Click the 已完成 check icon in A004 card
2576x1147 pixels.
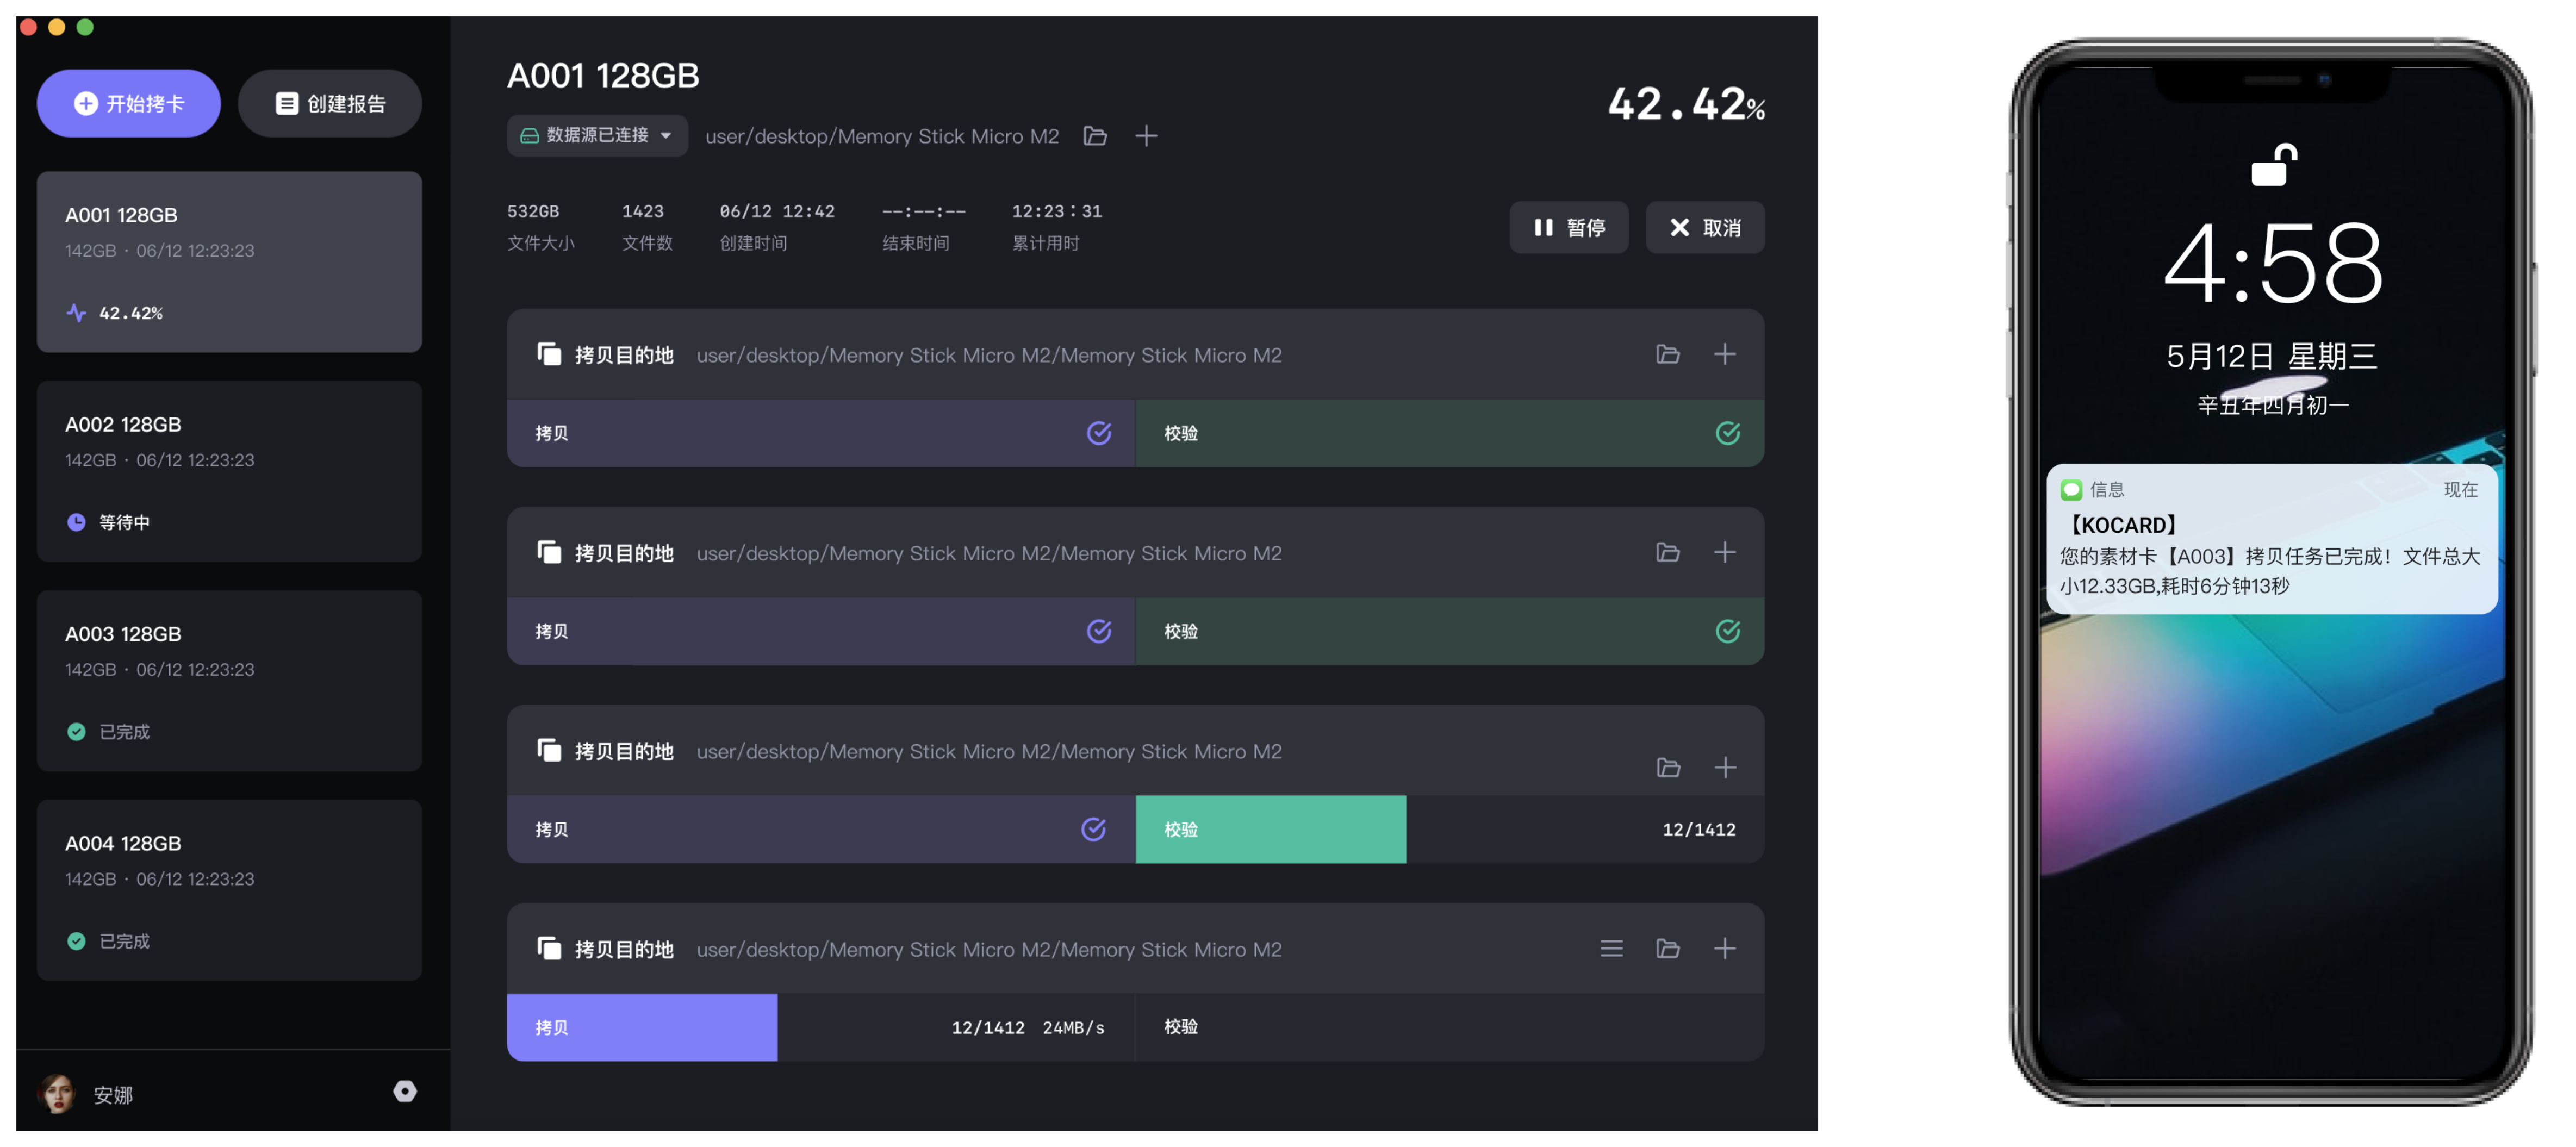pyautogui.click(x=76, y=940)
